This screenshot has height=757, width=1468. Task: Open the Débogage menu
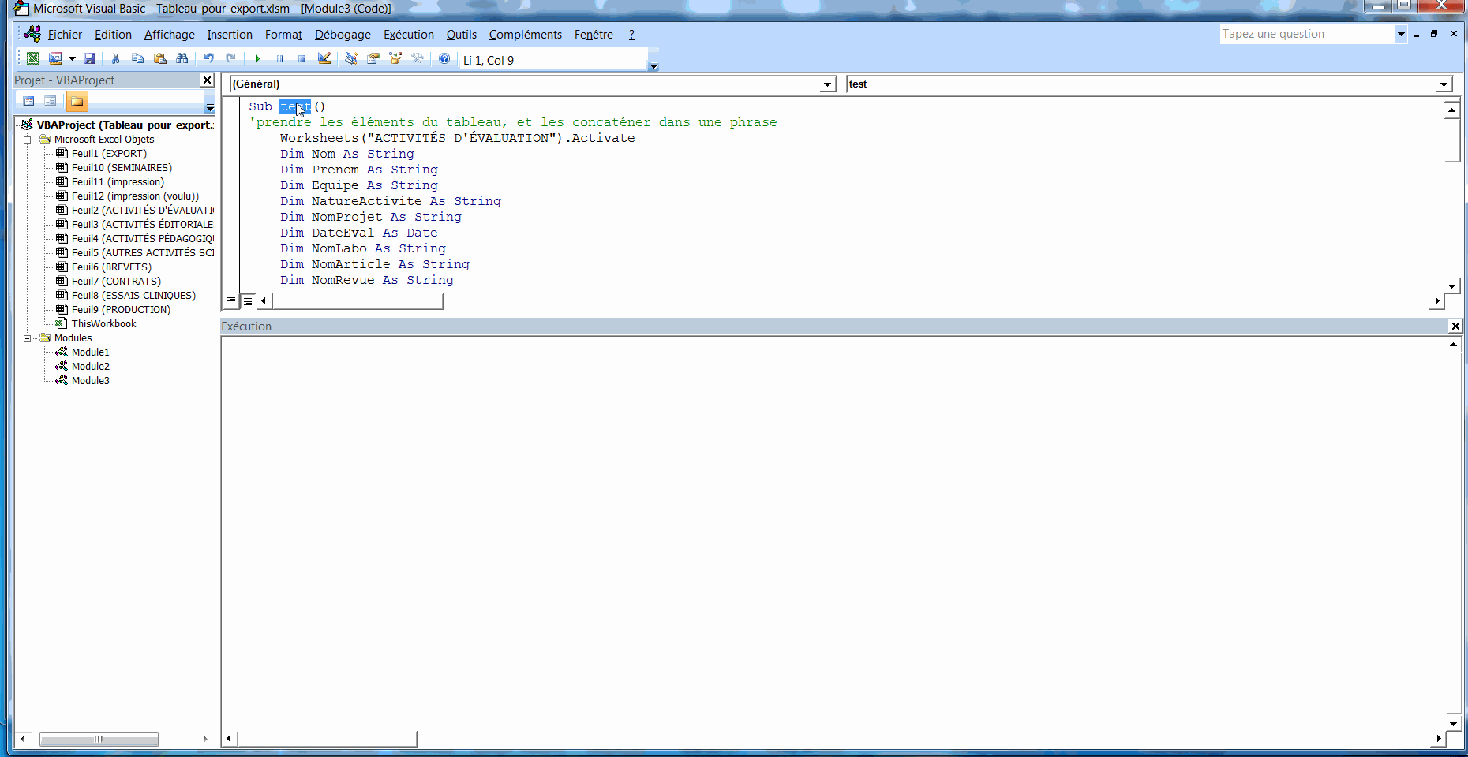click(343, 35)
